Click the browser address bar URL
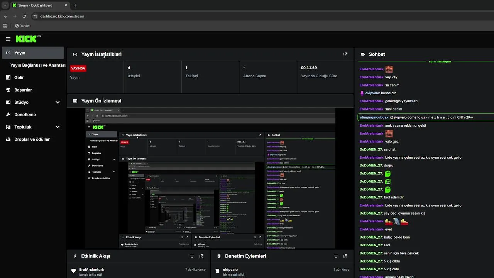The image size is (494, 278). pyautogui.click(x=62, y=16)
